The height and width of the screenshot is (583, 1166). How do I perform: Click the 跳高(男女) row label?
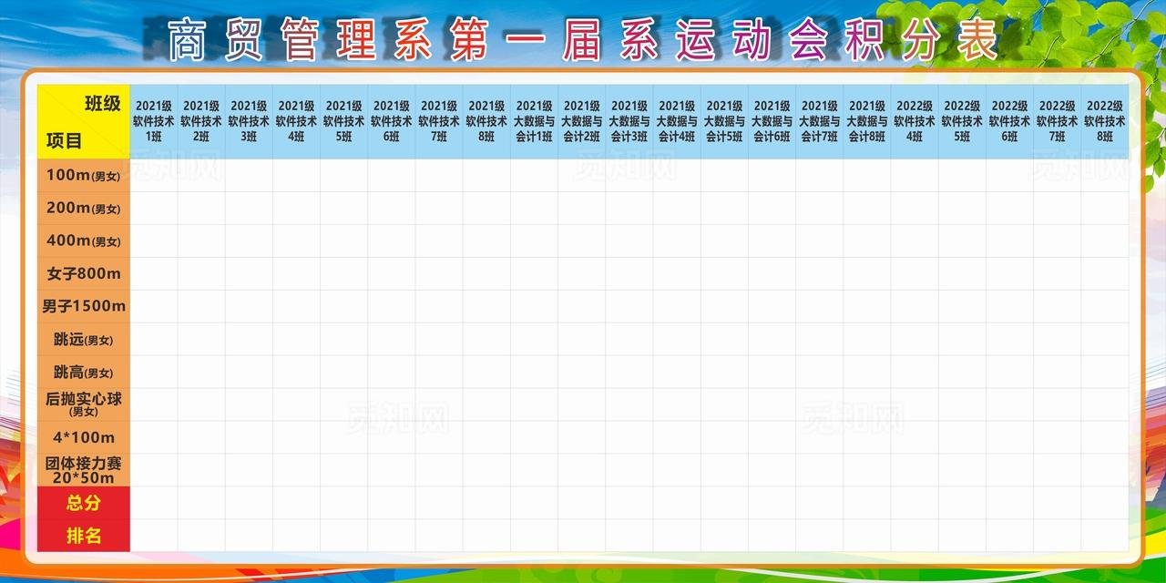84,371
